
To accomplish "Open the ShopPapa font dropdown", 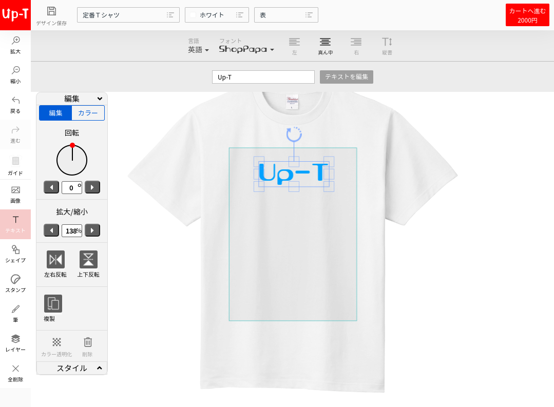I will tap(246, 48).
